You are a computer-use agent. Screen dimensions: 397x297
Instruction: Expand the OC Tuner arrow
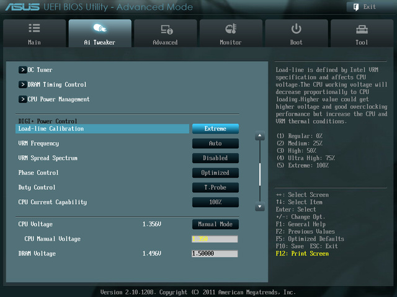22,70
